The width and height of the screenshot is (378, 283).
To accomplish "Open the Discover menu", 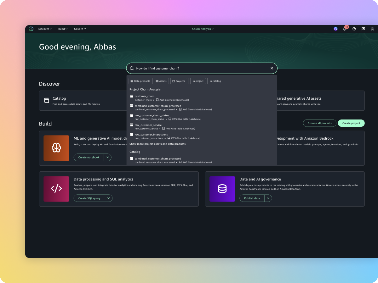I will tap(45, 29).
